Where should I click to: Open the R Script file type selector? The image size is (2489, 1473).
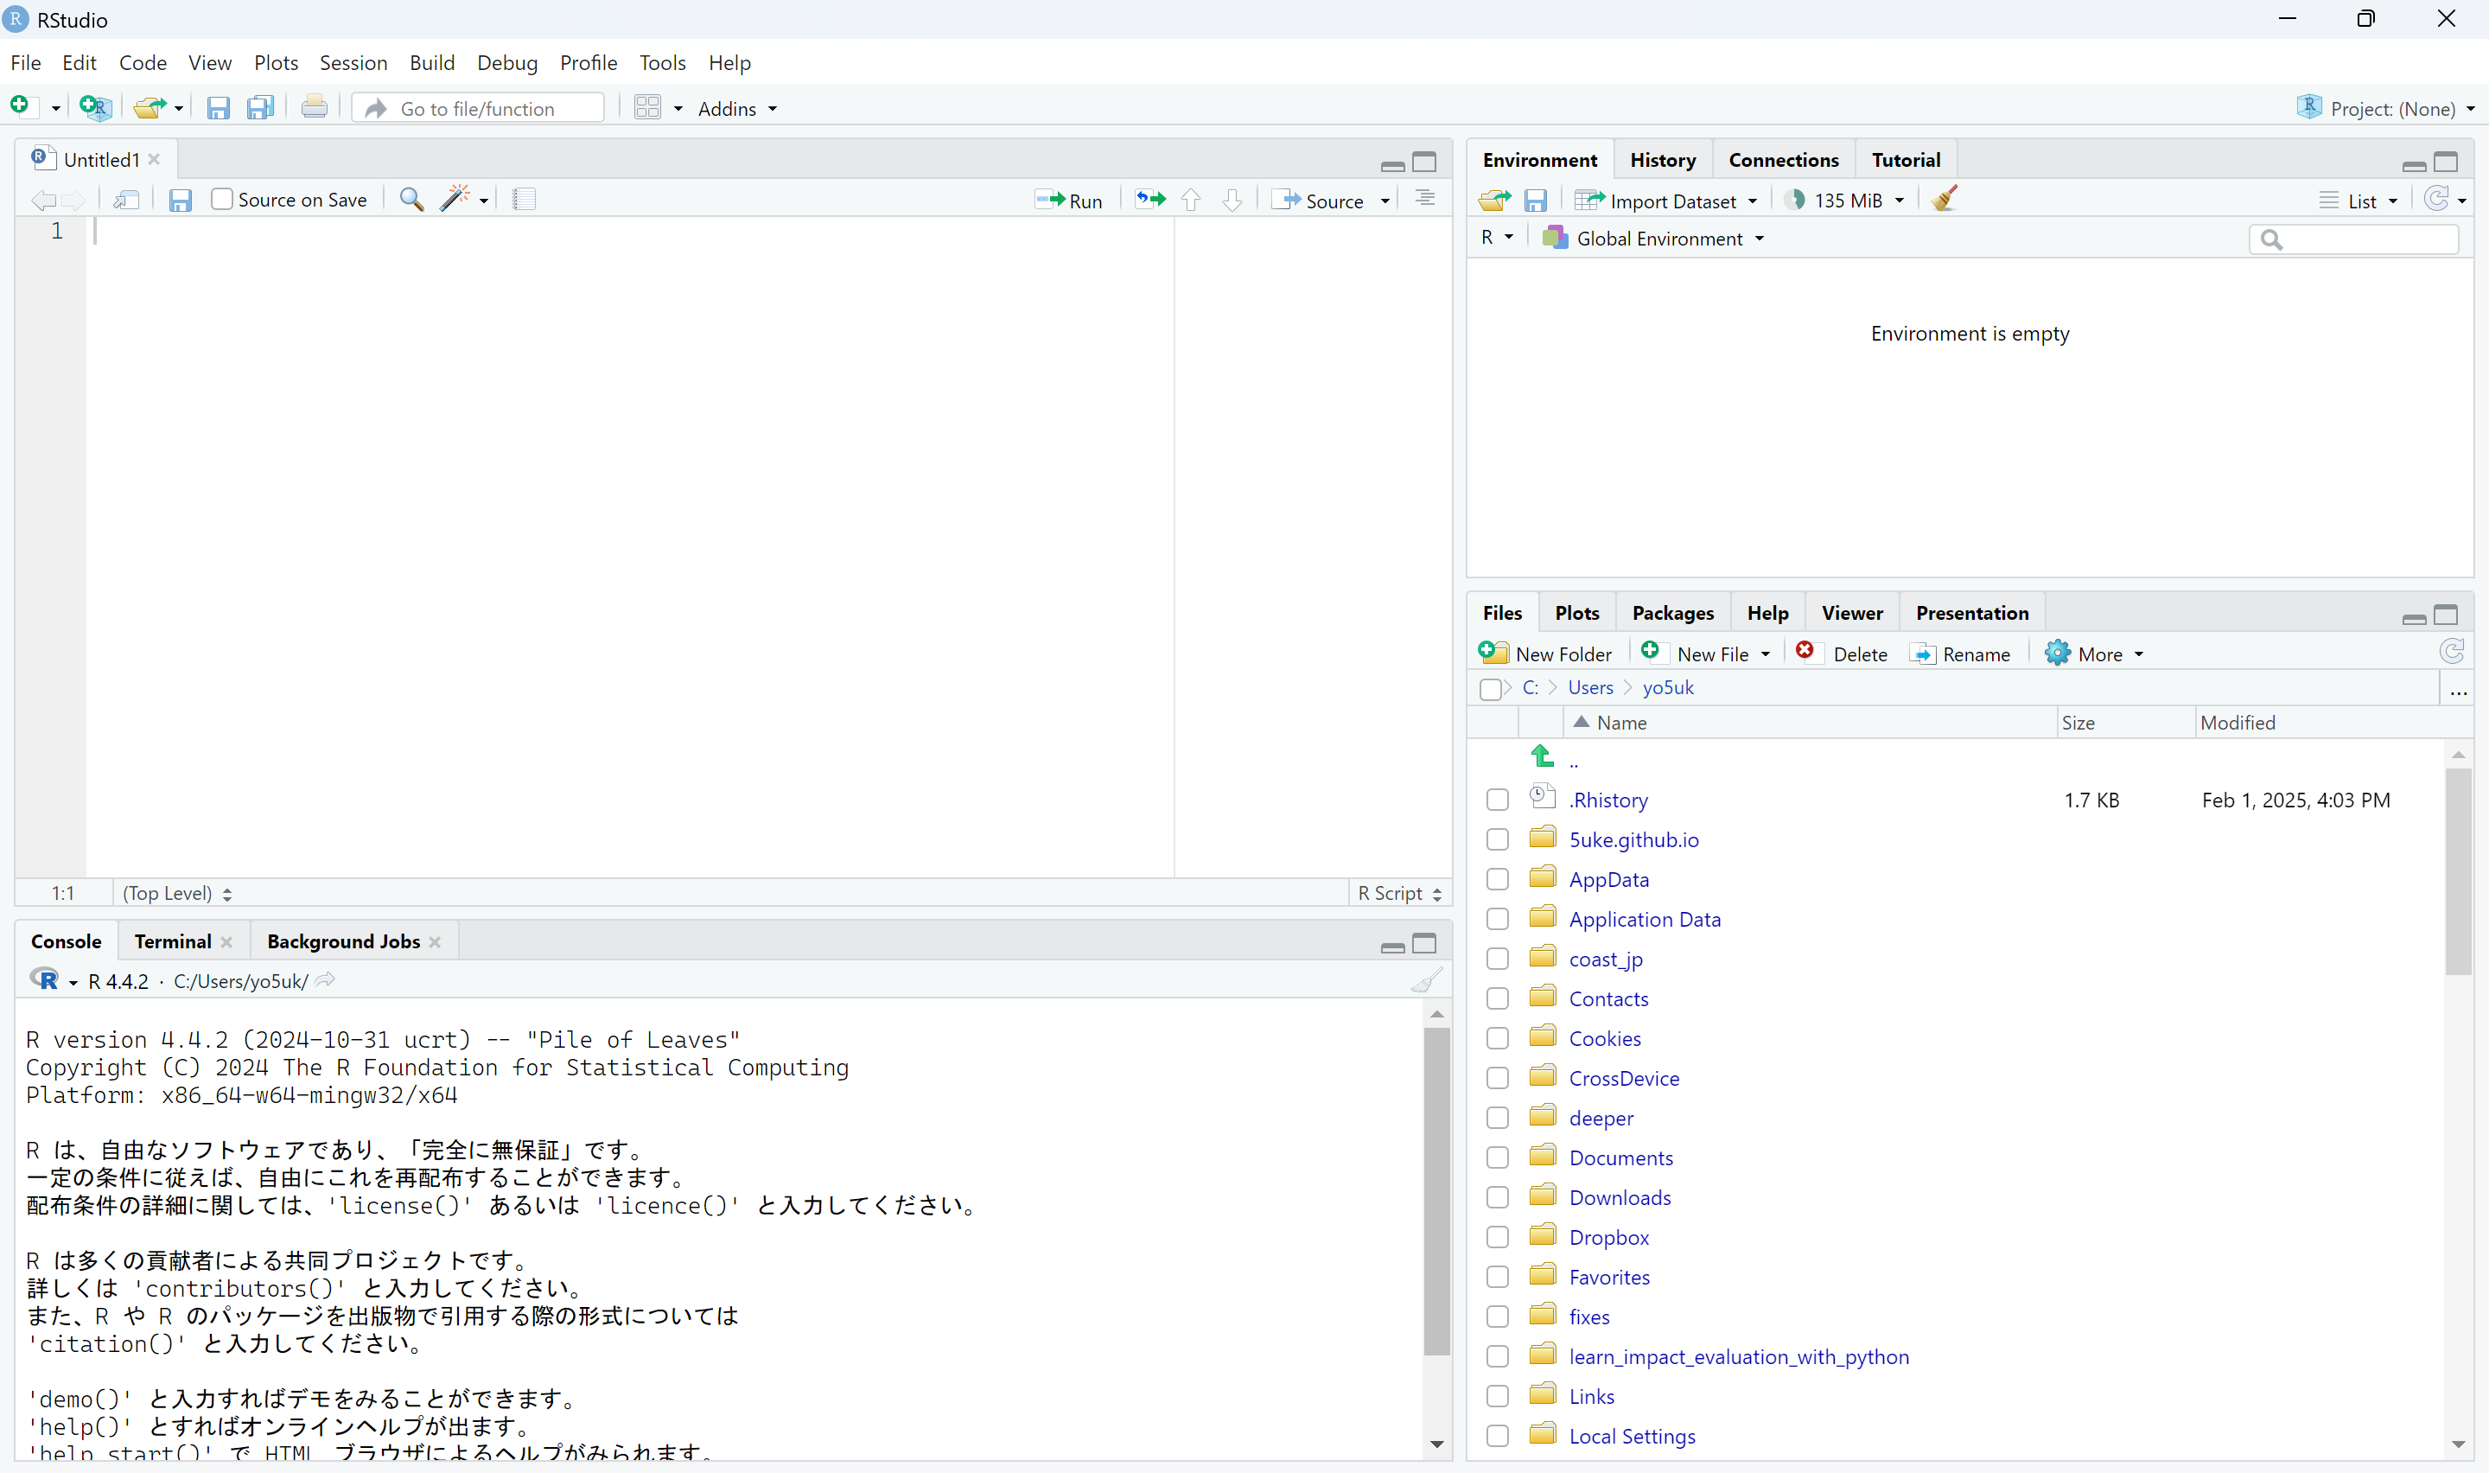point(1398,893)
